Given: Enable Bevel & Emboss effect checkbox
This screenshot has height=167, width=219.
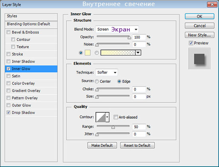Looking at the screenshot, I should coord(8,32).
